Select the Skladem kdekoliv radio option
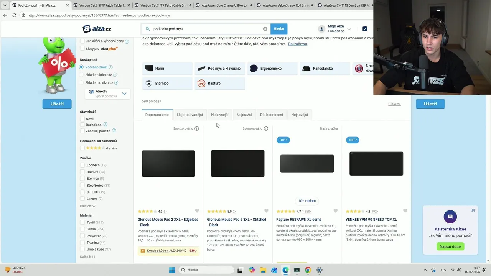491x276 pixels. click(x=81, y=75)
